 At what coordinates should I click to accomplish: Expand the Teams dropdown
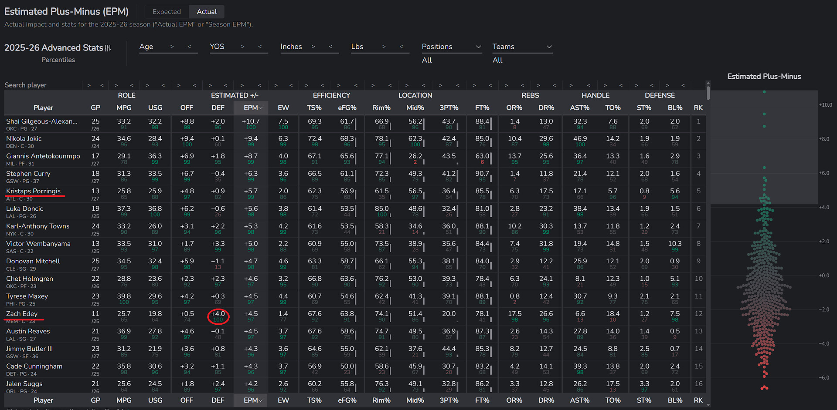(x=522, y=47)
